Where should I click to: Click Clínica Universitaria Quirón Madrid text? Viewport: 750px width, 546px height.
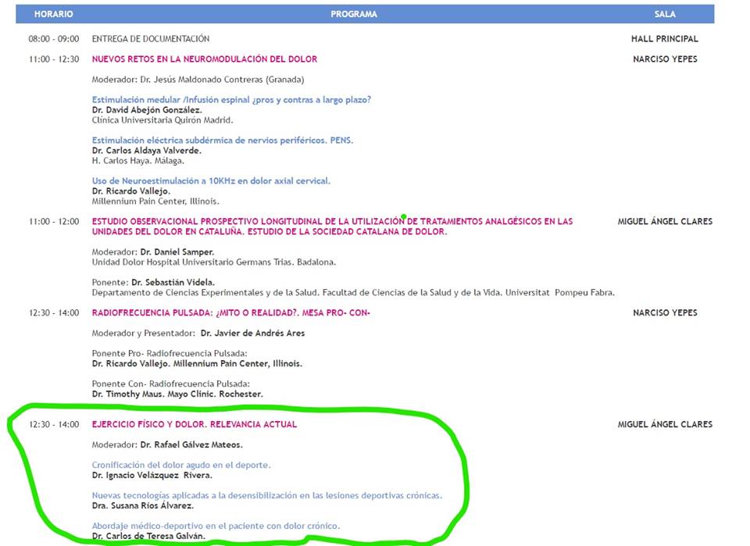point(162,120)
